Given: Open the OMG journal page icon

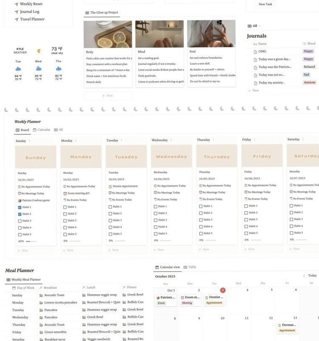Looking at the screenshot, I should pos(255,52).
